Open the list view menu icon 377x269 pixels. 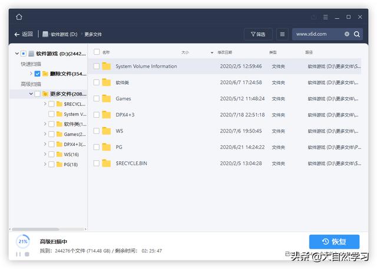point(282,34)
